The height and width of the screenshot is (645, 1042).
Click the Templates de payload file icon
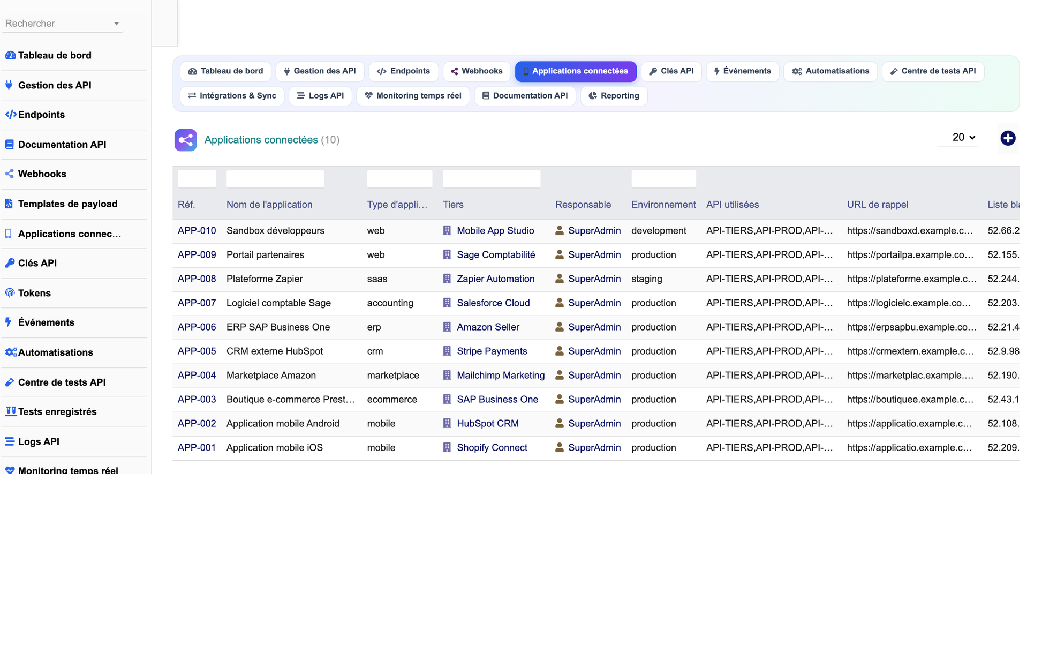click(9, 204)
